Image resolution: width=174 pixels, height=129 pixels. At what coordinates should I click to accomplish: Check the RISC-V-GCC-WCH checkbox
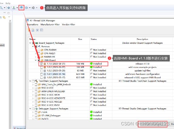pyautogui.click(x=36, y=95)
